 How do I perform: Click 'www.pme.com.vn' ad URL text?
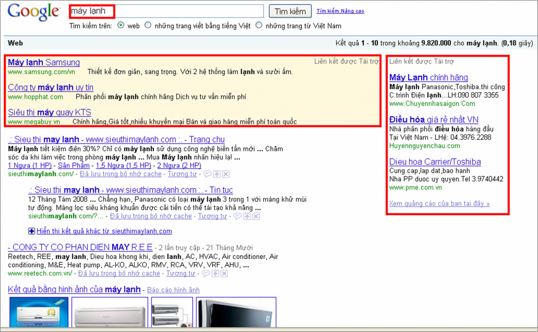[x=415, y=188]
